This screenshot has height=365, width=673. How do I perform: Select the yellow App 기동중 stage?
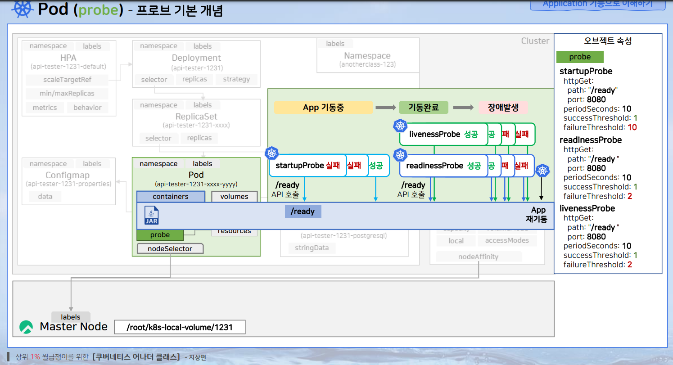point(323,108)
